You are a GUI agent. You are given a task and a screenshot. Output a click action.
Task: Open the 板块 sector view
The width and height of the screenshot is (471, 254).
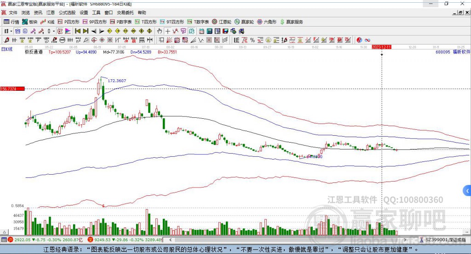click(29, 22)
